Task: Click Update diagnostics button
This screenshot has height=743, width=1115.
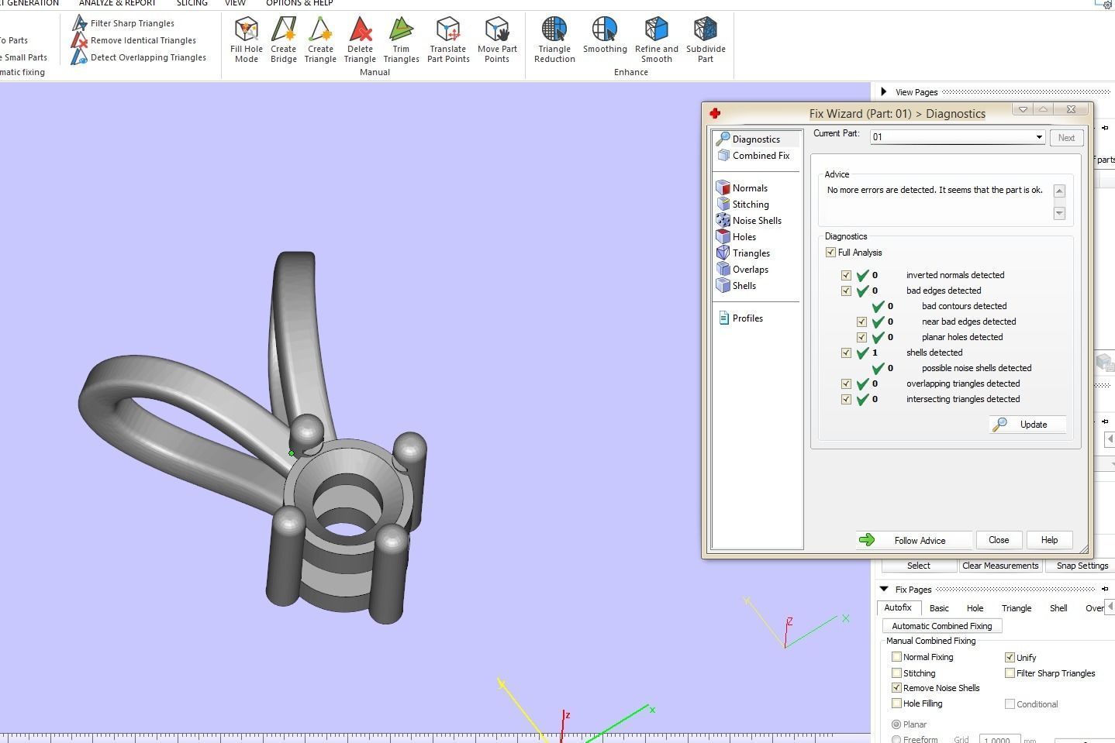Action: click(1027, 425)
